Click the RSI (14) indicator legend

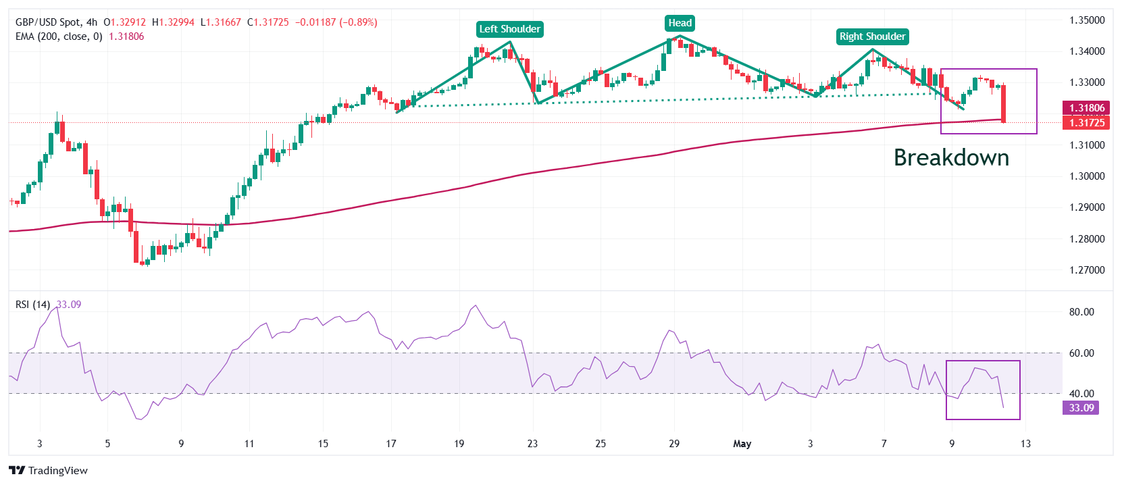click(x=32, y=305)
